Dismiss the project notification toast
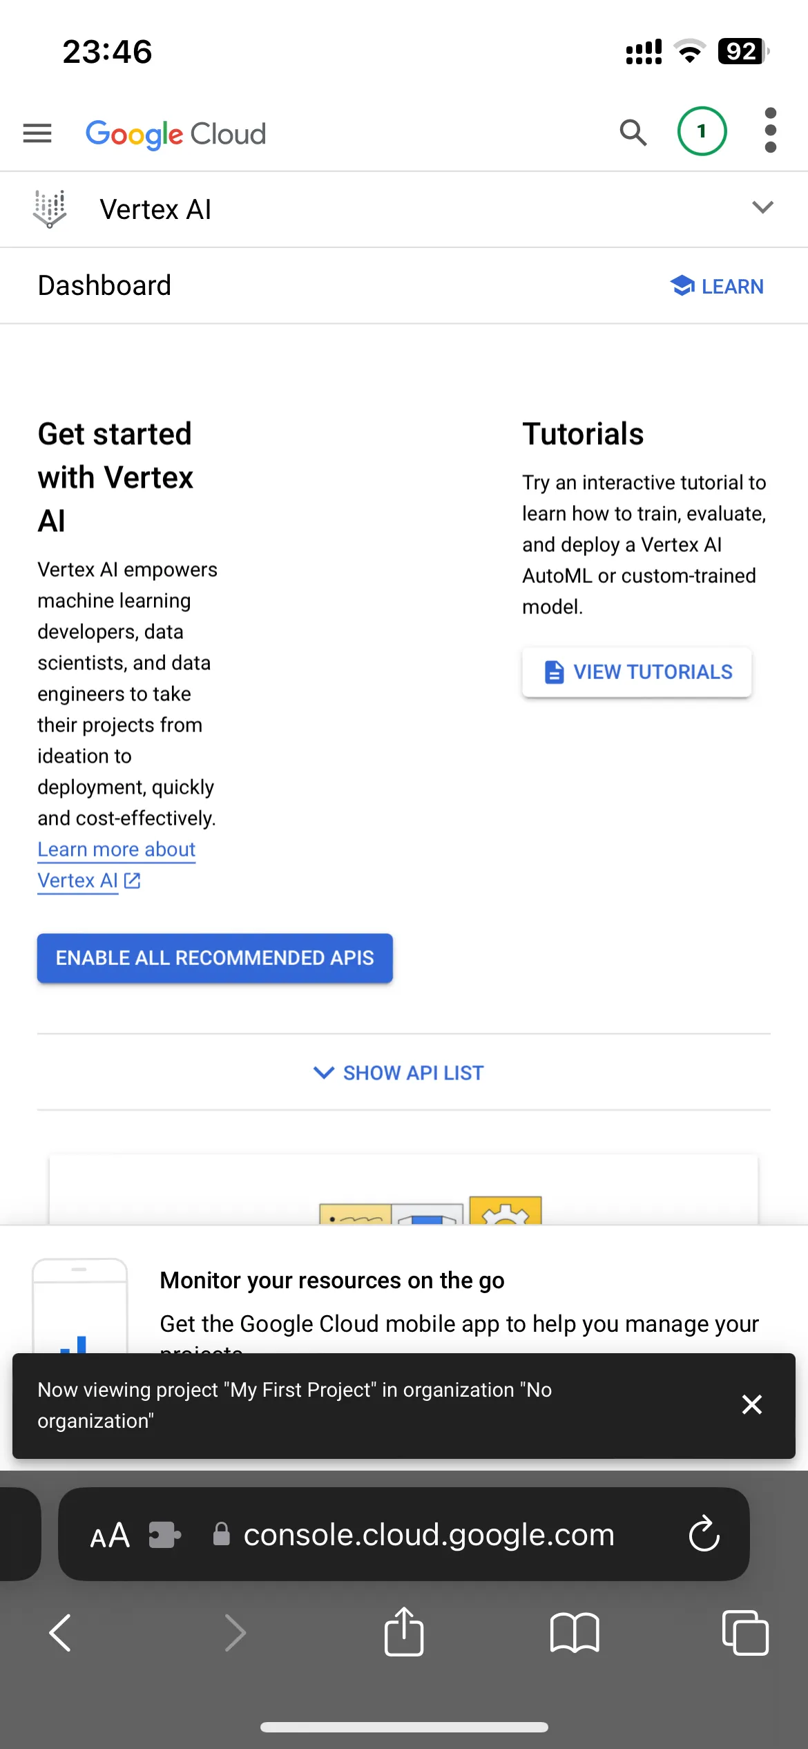The image size is (808, 1749). pos(752,1404)
